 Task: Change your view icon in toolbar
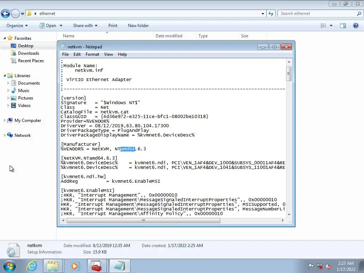pos(323,26)
